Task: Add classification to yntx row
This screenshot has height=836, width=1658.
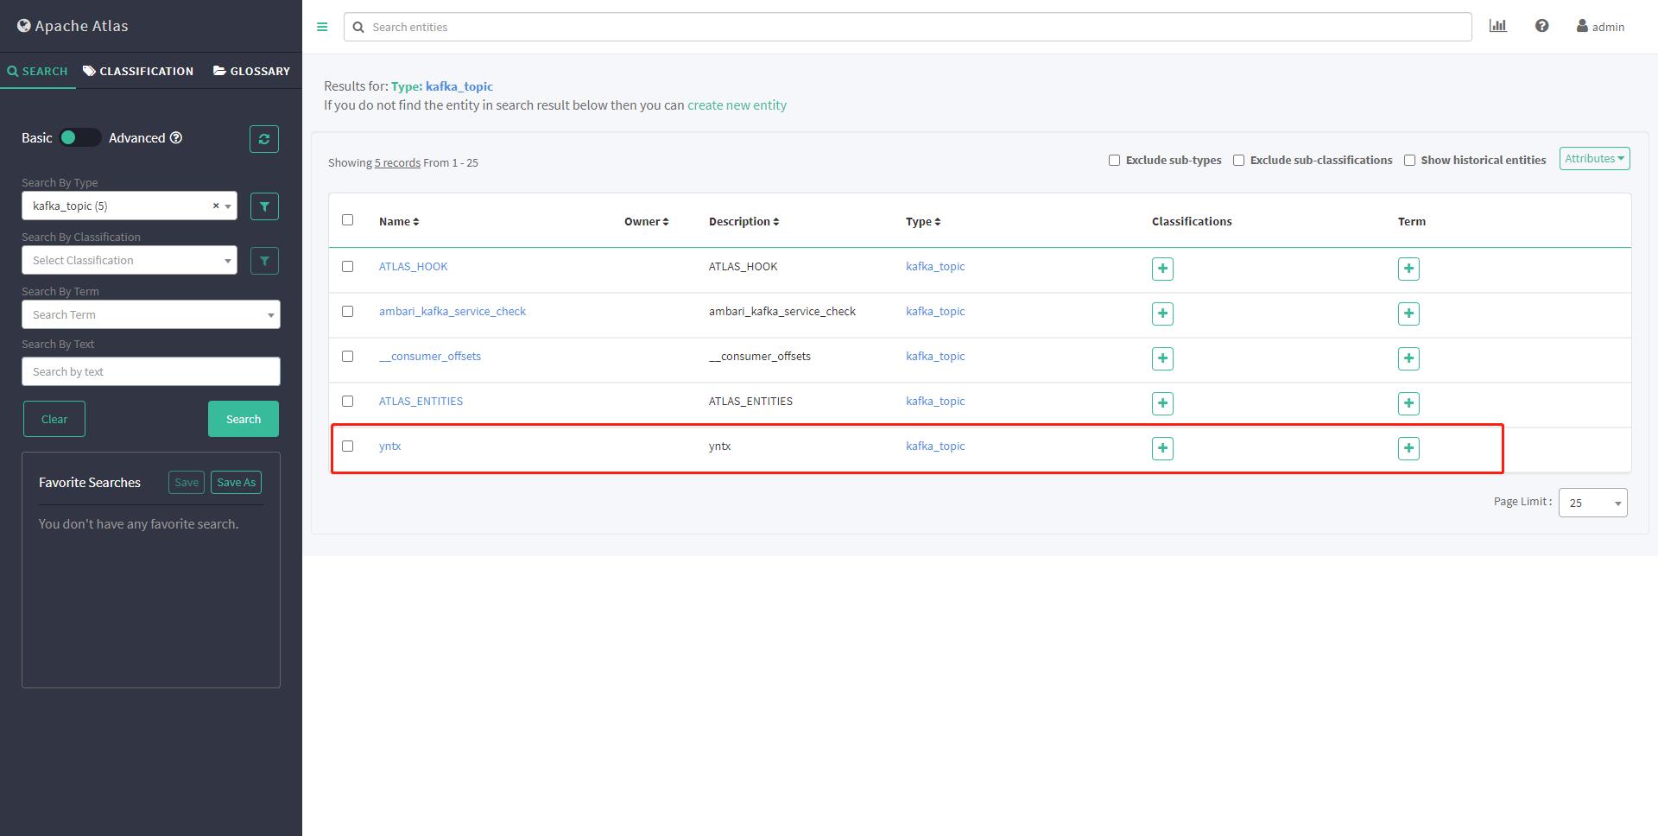Action: coord(1162,448)
